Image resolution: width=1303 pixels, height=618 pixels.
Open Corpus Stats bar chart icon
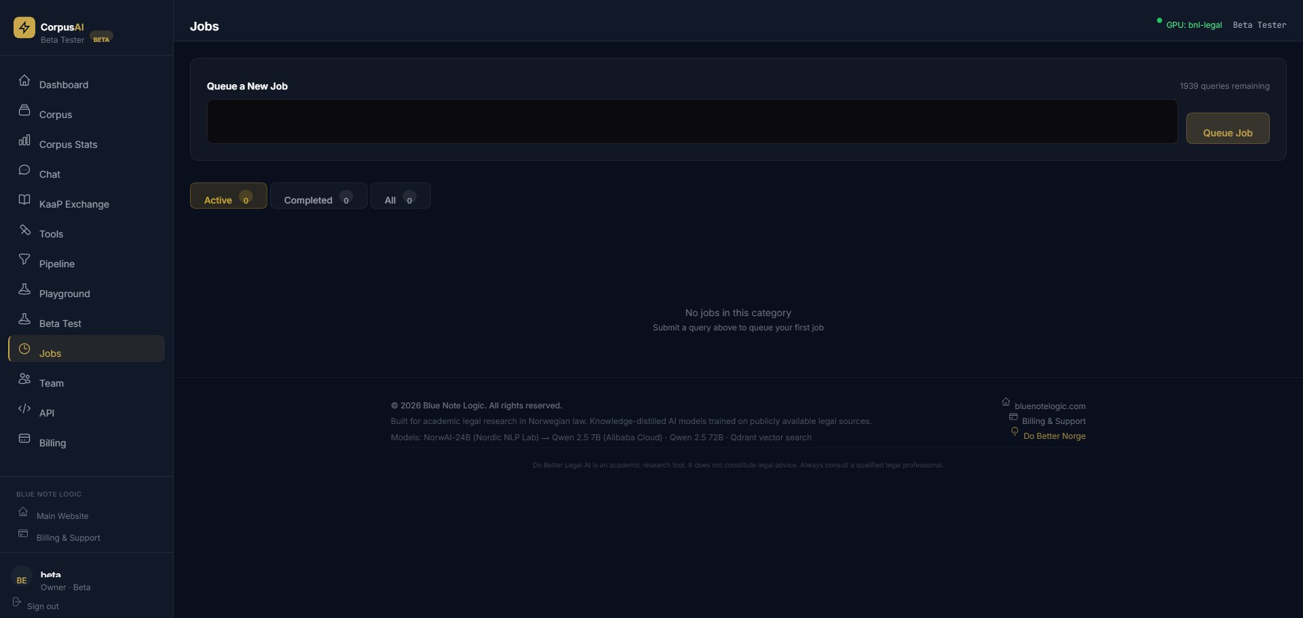[24, 140]
